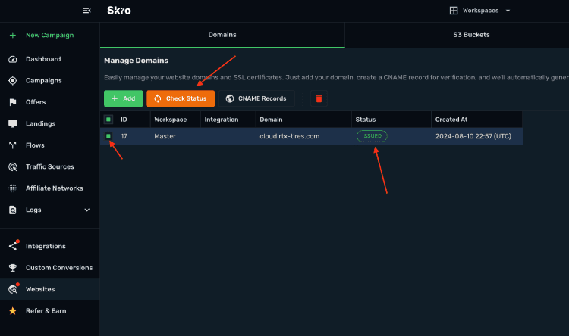Open CNAME Records
This screenshot has height=336, width=569.
coord(256,98)
